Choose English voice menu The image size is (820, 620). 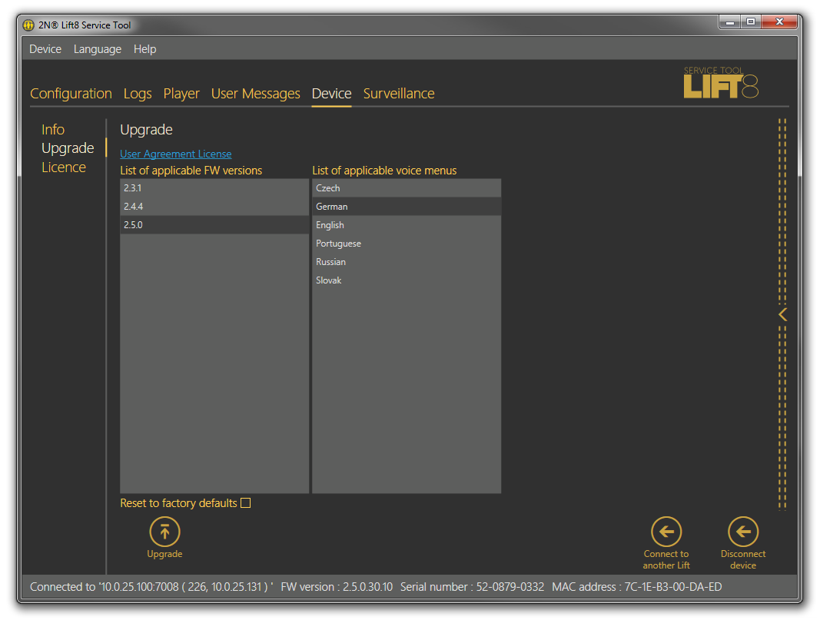pos(407,225)
